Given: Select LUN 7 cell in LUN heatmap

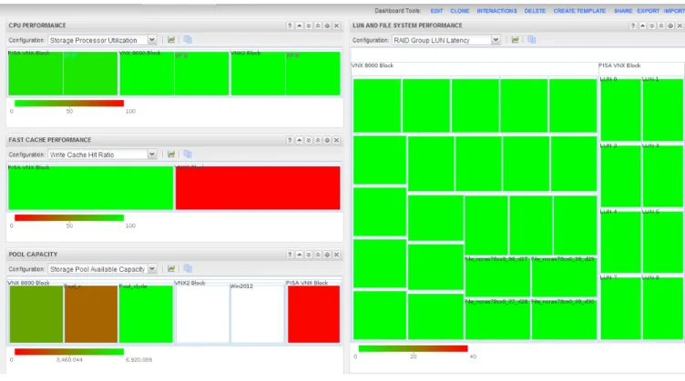Looking at the screenshot, I should [620, 308].
